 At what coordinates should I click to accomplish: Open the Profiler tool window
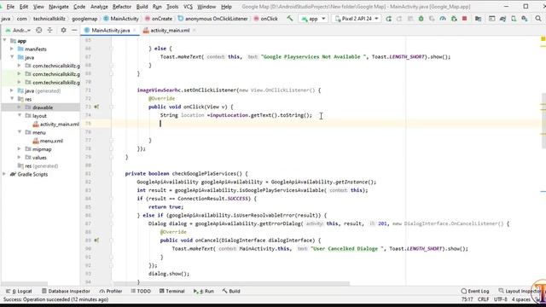point(111,291)
